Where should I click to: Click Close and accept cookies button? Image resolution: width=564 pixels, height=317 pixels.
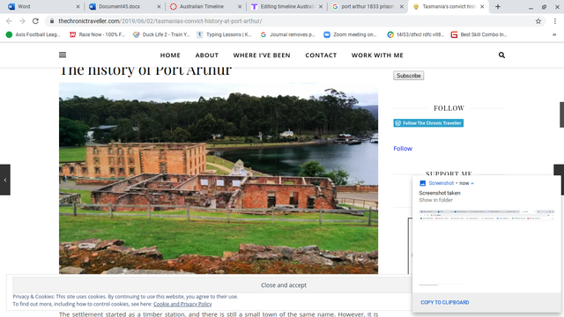[x=284, y=285]
